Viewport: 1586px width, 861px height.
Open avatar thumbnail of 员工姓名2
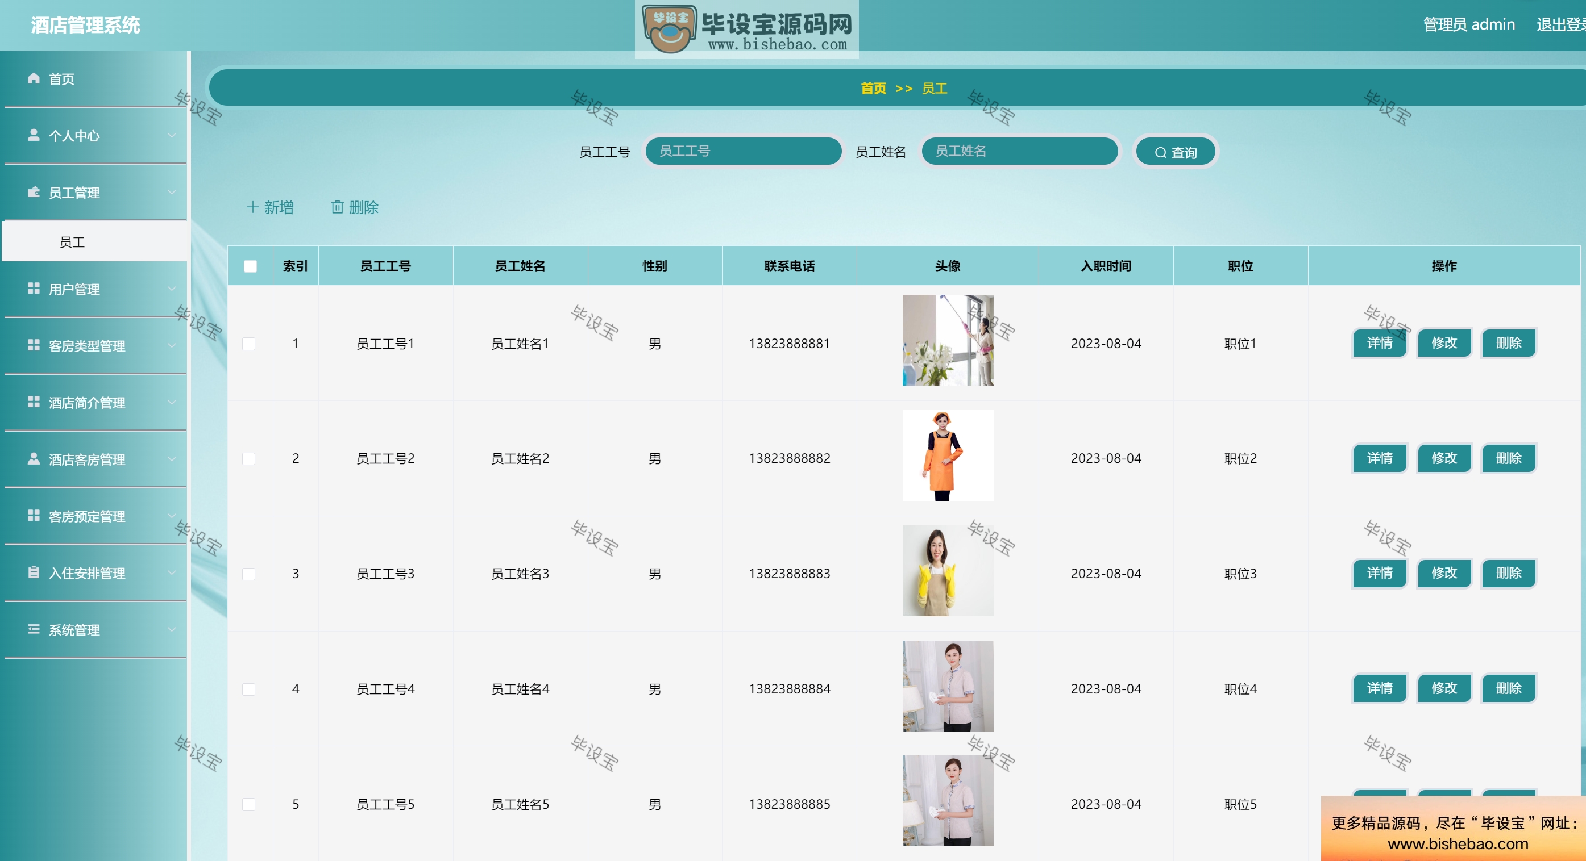(x=947, y=455)
